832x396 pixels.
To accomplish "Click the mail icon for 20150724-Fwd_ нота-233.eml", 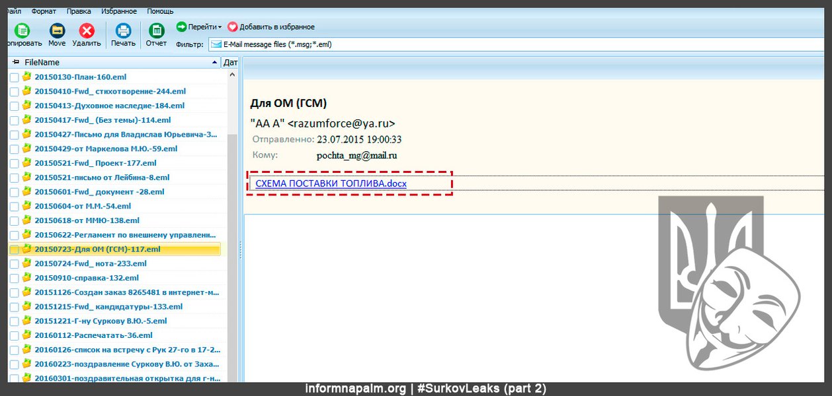I will tap(26, 263).
